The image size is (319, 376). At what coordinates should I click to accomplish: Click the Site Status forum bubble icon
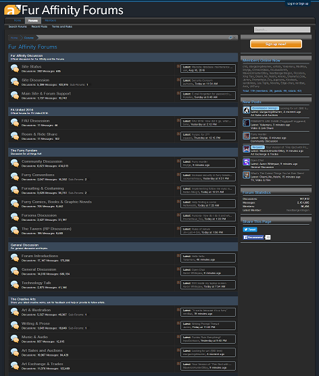(x=15, y=69)
